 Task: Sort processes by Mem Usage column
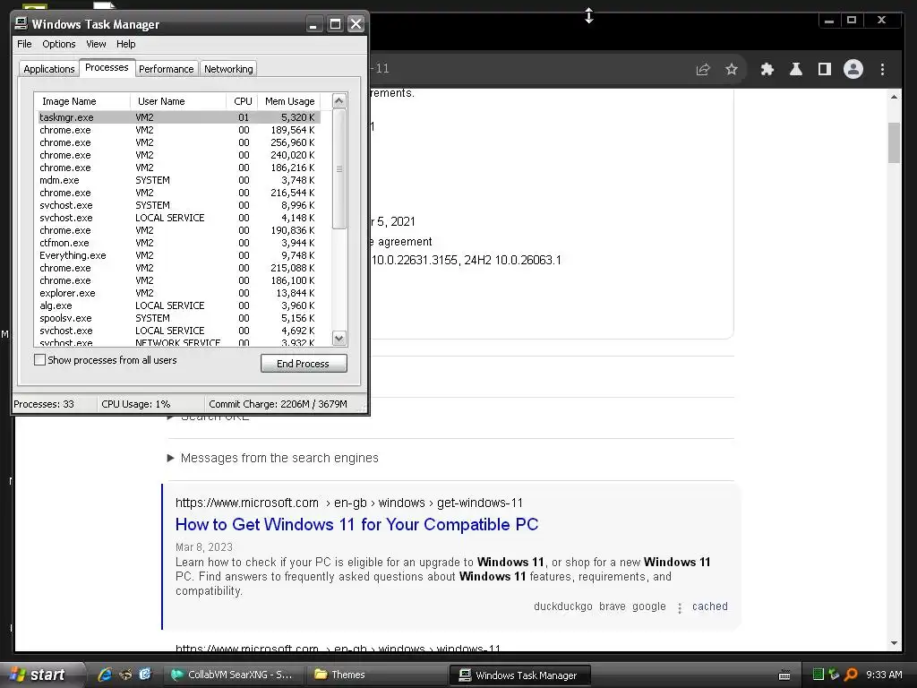[289, 101]
